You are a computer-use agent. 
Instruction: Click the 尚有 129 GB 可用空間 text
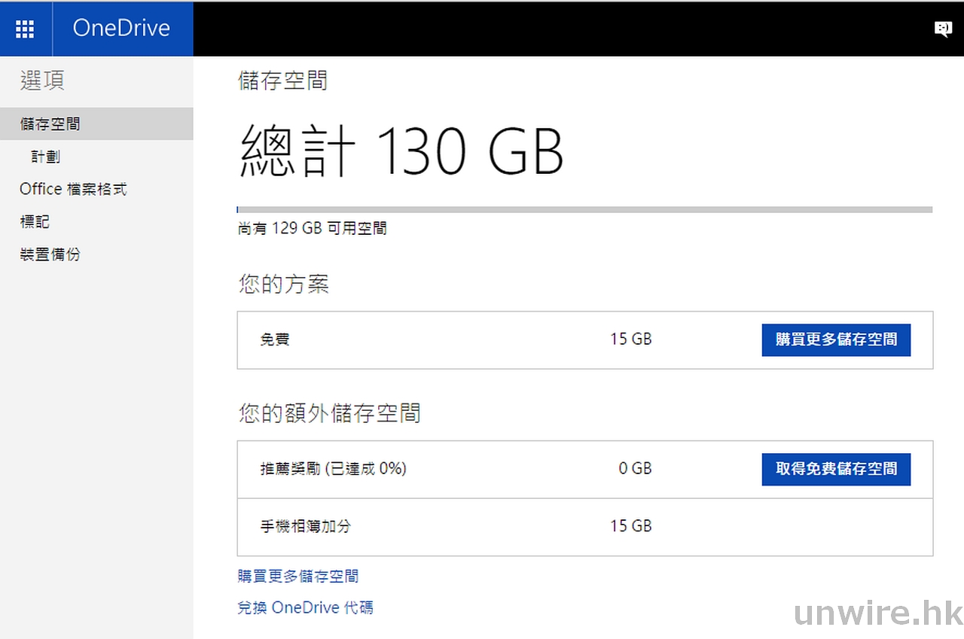point(312,228)
